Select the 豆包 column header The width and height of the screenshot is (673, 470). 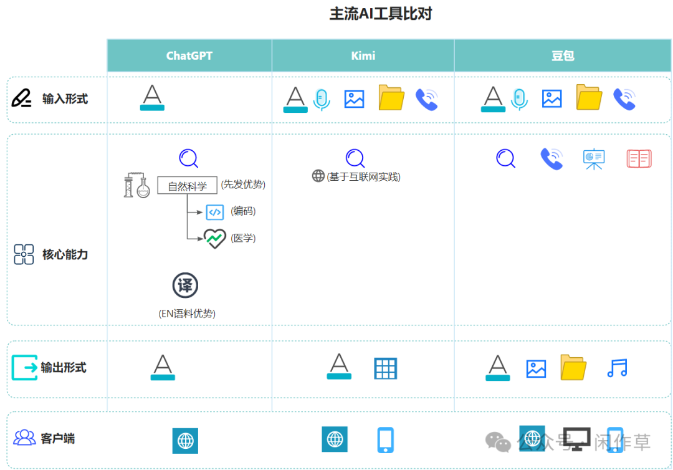563,55
